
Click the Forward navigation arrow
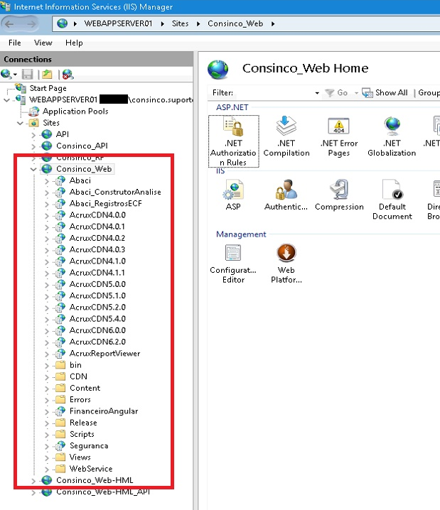click(31, 23)
